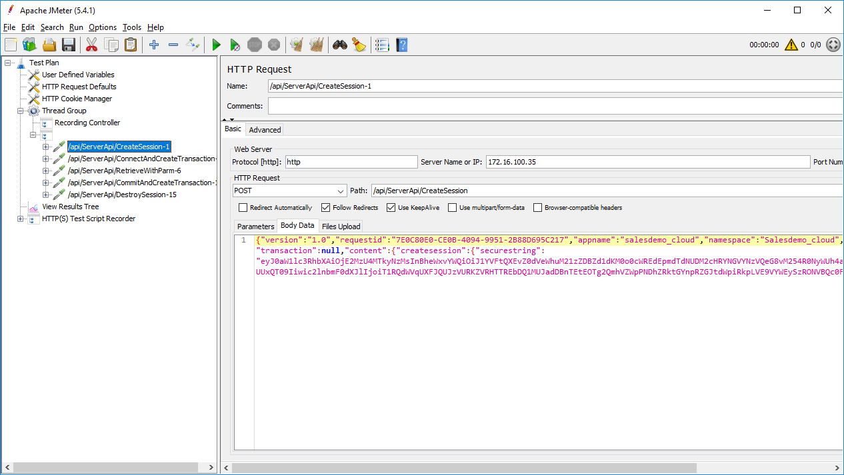Expand CommitAndCreateTransaction sampler node

[x=46, y=183]
